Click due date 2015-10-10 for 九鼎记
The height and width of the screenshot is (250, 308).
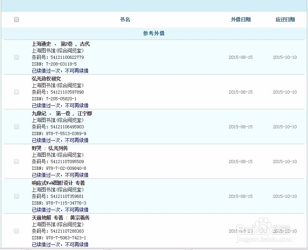click(285, 127)
